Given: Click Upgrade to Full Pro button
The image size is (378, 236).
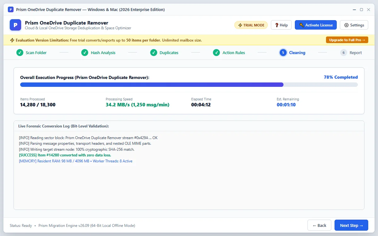Looking at the screenshot, I should (347, 40).
